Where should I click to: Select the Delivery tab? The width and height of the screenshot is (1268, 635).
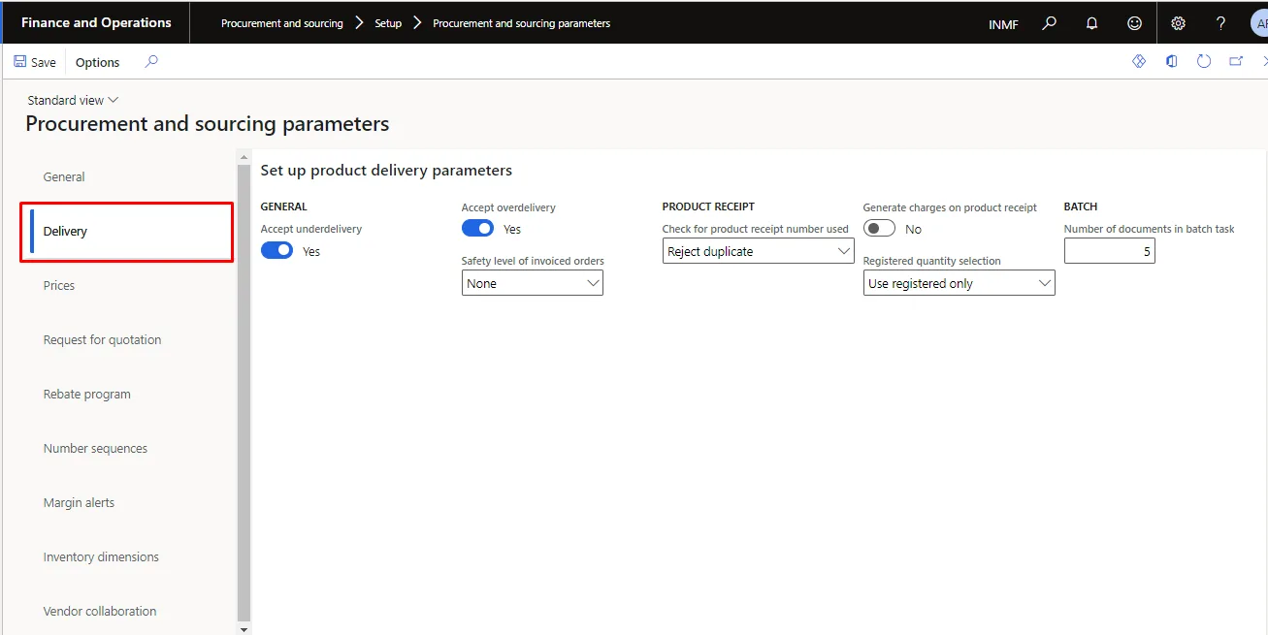127,231
